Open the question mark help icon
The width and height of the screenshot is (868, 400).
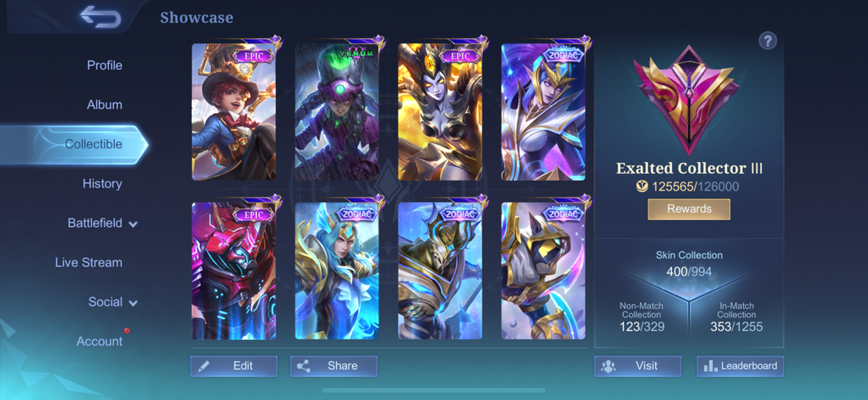pyautogui.click(x=768, y=41)
